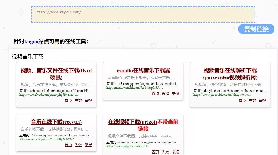Click 失效 in the cccyun card

pyautogui.click(x=78, y=145)
